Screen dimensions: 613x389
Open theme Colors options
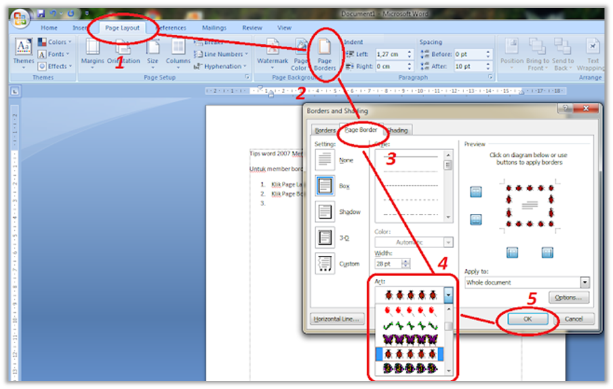54,42
